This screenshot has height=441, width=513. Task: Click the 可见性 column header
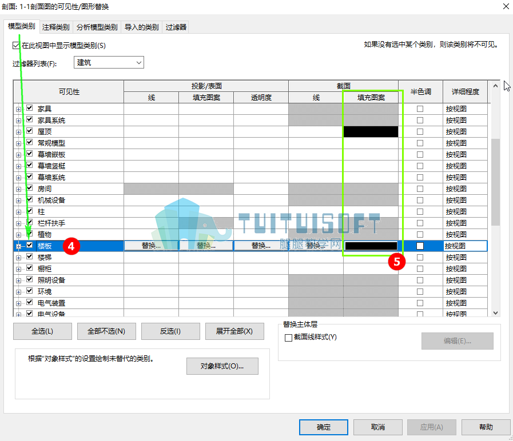pyautogui.click(x=69, y=92)
